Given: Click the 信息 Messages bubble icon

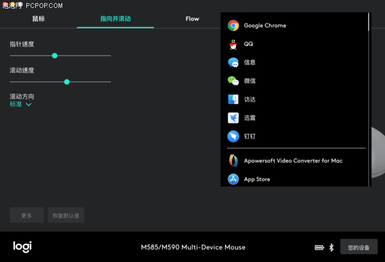Looking at the screenshot, I should [x=233, y=62].
